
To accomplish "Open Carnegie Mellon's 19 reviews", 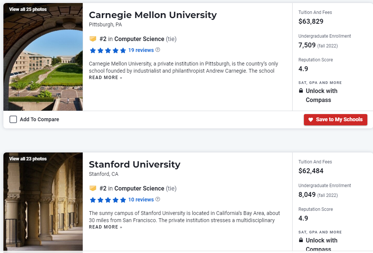I will pyautogui.click(x=141, y=50).
